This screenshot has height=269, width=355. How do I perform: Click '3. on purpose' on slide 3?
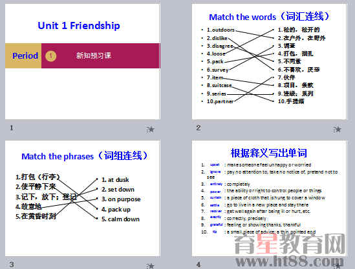coord(121,199)
